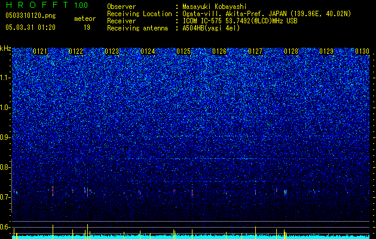Click the 0.8 frequency axis label
376x239 pixels.
(x=5, y=167)
